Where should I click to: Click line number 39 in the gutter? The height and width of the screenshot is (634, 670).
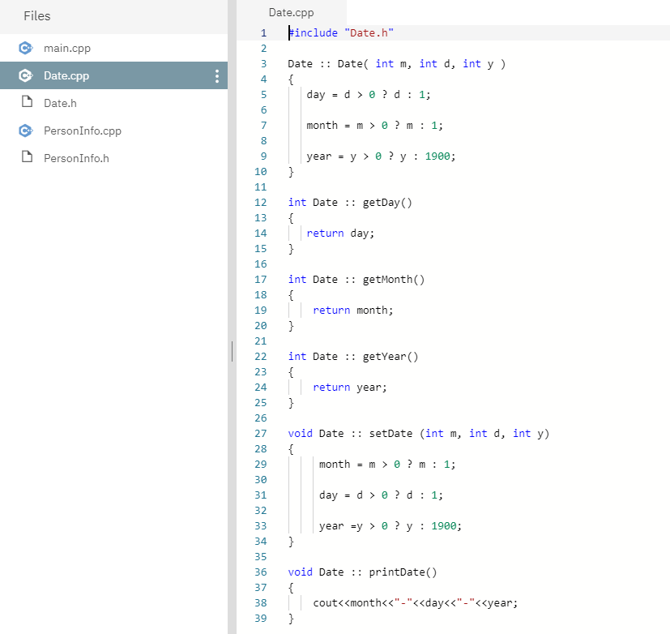pos(261,618)
